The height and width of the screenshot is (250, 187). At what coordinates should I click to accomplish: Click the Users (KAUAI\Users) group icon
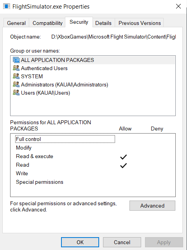(16, 93)
